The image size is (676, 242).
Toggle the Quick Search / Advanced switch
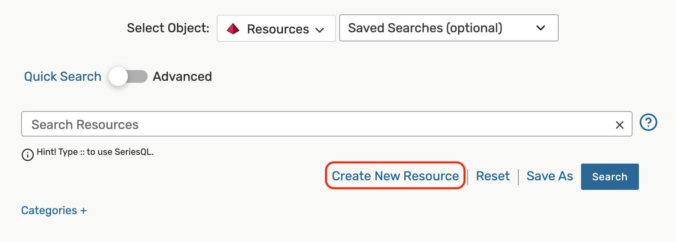click(128, 76)
